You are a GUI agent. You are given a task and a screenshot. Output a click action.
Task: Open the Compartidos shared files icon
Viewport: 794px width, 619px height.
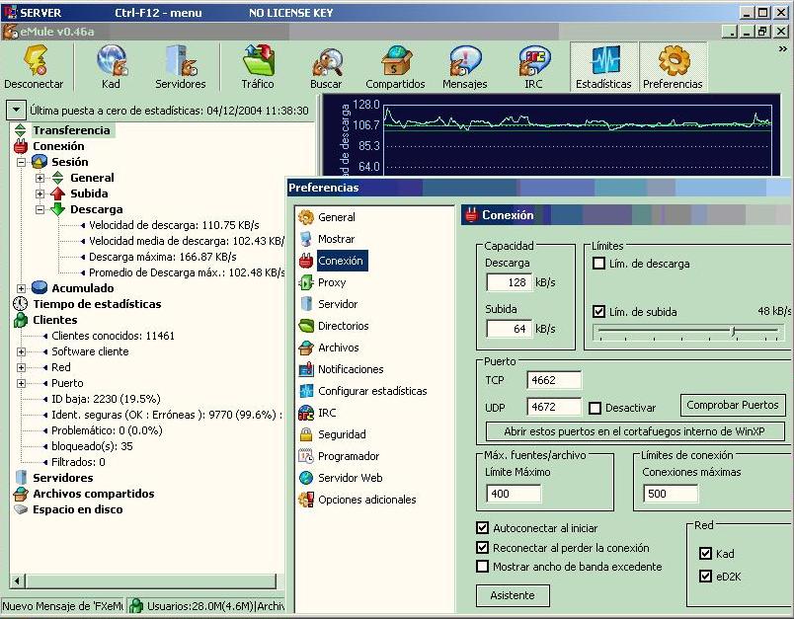tap(396, 60)
